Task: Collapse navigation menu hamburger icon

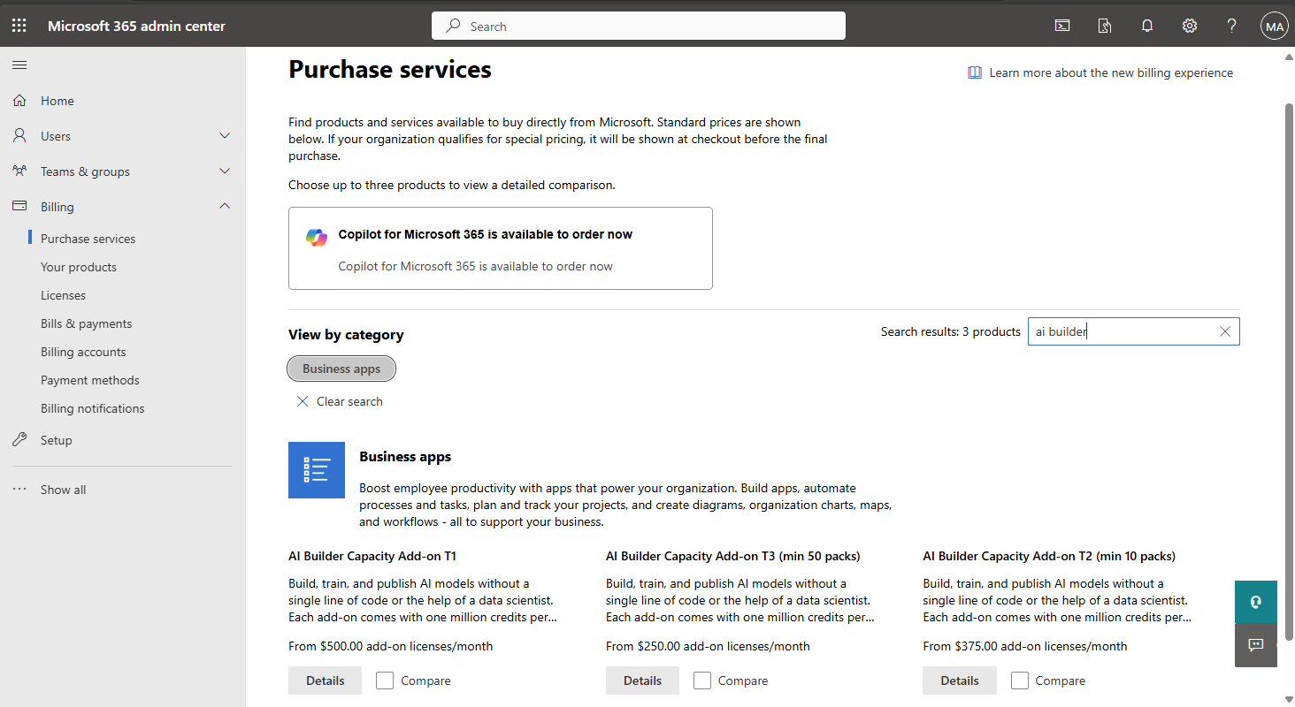Action: coord(19,65)
